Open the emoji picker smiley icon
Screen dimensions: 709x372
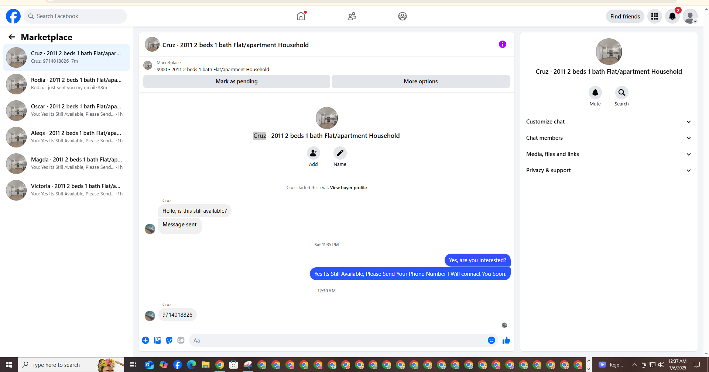click(x=491, y=340)
